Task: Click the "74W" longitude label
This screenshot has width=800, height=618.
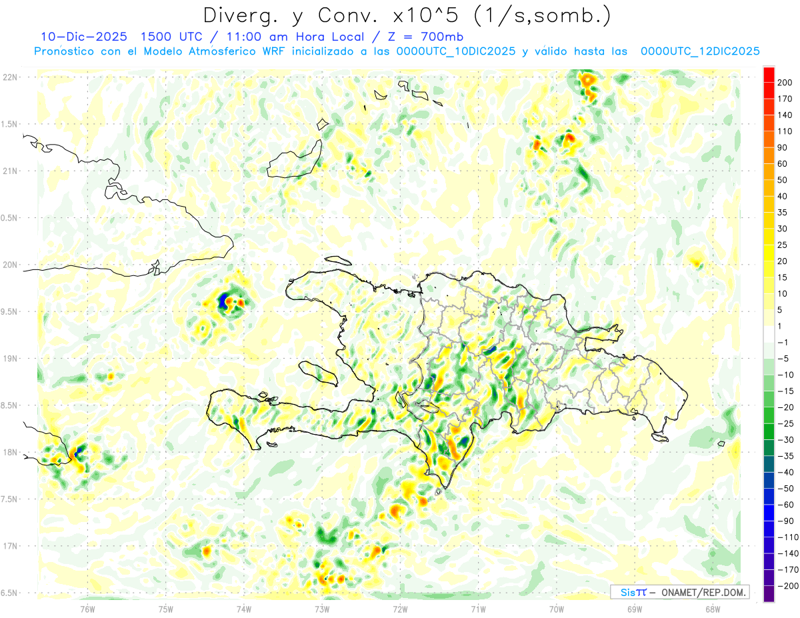Action: tap(244, 609)
